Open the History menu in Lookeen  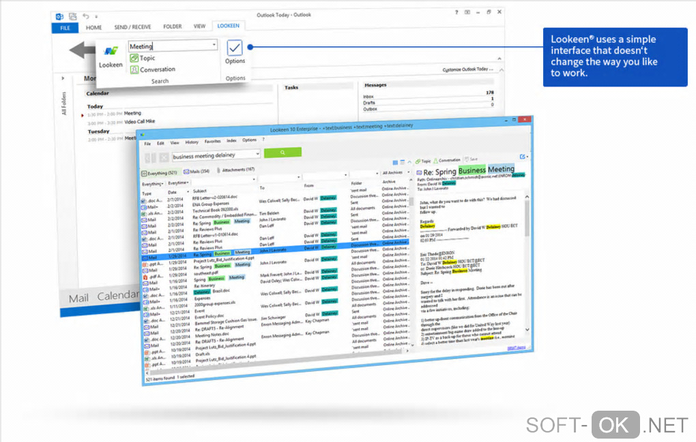click(192, 142)
